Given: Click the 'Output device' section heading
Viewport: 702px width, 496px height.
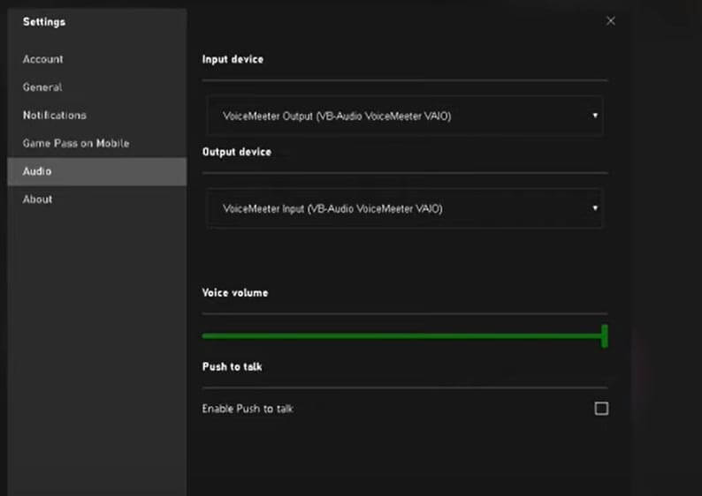Looking at the screenshot, I should (237, 152).
